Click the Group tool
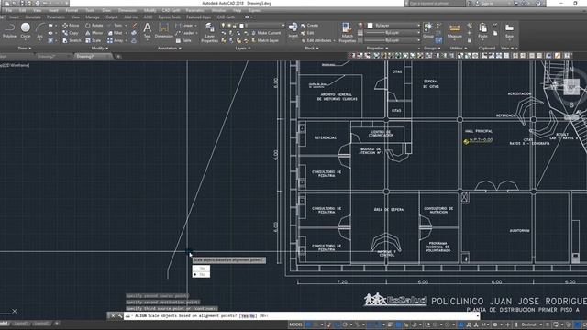This screenshot has height=330, width=587. 428,30
